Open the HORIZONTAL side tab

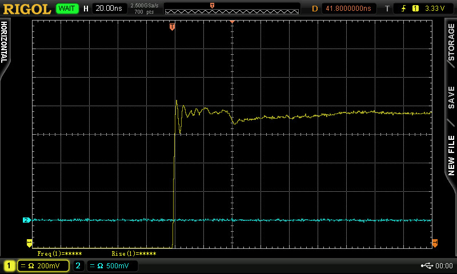pos(5,43)
